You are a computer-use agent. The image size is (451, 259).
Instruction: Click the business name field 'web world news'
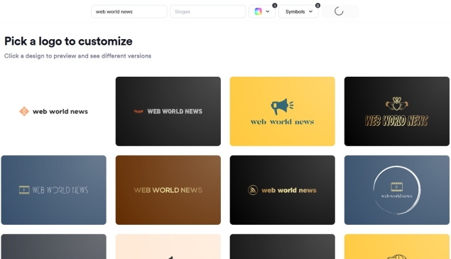[129, 11]
